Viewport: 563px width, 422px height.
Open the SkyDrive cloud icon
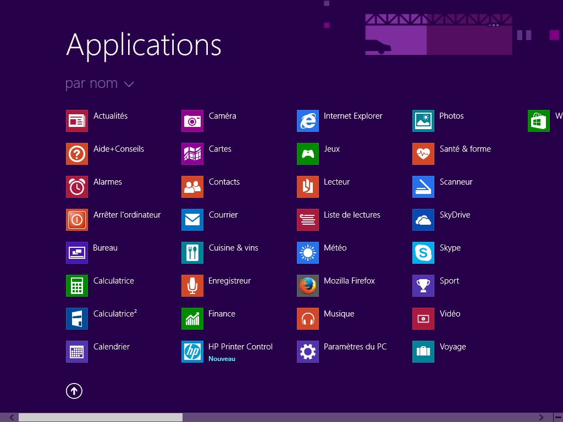(423, 220)
